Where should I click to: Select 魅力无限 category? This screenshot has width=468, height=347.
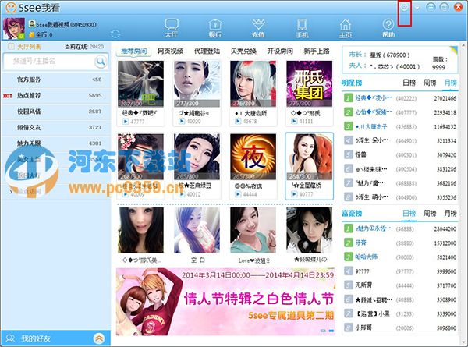pos(56,143)
